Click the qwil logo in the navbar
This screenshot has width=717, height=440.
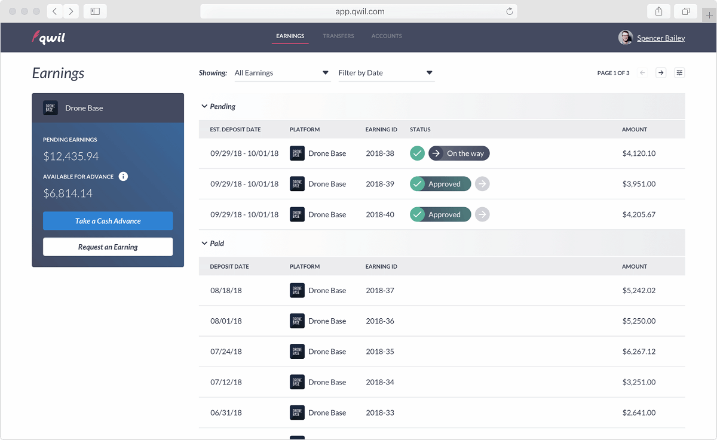(x=48, y=36)
